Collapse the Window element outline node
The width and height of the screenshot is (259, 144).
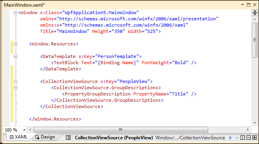[15, 13]
